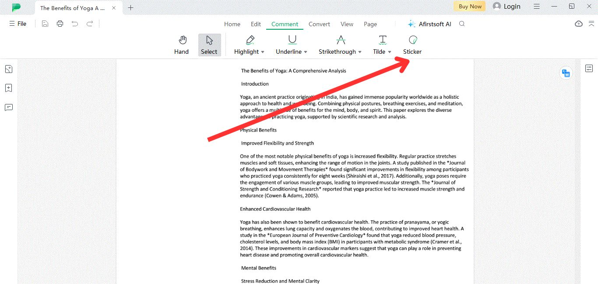Undo the last action
The image size is (598, 284).
[75, 24]
